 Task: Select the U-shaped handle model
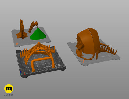pyautogui.click(x=43, y=64)
